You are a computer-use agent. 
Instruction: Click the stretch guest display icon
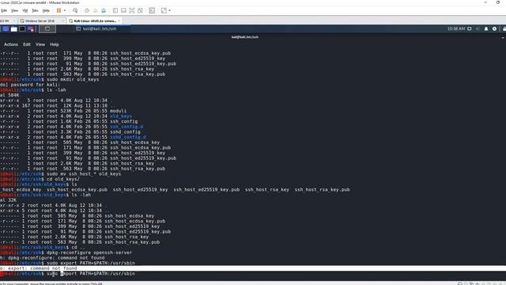[x=164, y=10]
